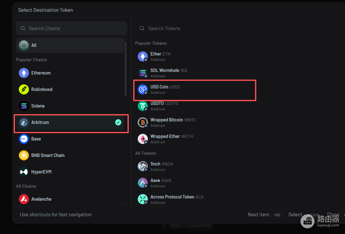Click the Select shortcut label
The image size is (345, 234).
tap(295, 214)
